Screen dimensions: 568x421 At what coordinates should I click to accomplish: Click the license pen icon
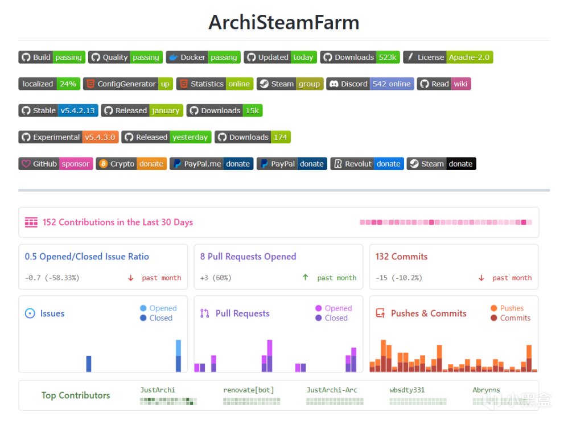tap(410, 57)
